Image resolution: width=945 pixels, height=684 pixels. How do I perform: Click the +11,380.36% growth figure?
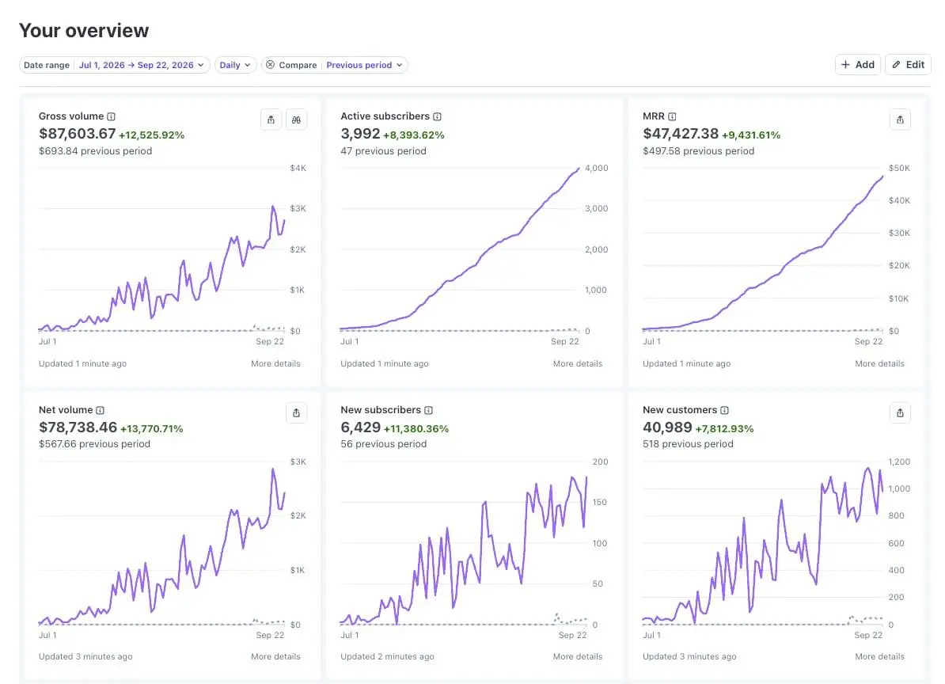tap(416, 428)
